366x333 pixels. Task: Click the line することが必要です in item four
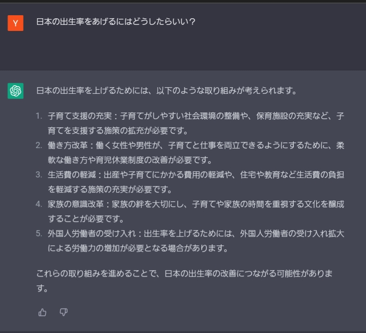coord(86,219)
